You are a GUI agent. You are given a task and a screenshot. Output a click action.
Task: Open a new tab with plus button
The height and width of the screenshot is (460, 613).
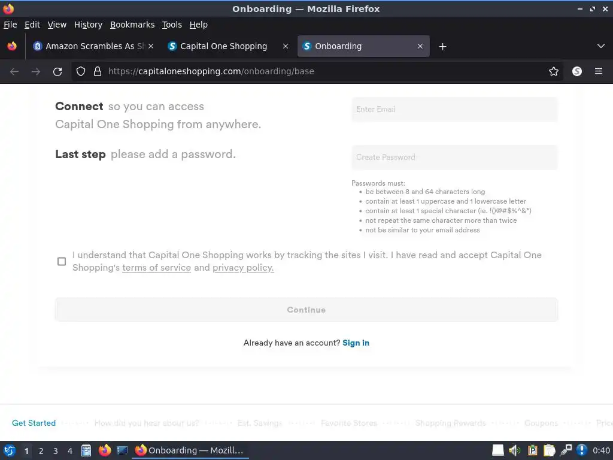442,47
